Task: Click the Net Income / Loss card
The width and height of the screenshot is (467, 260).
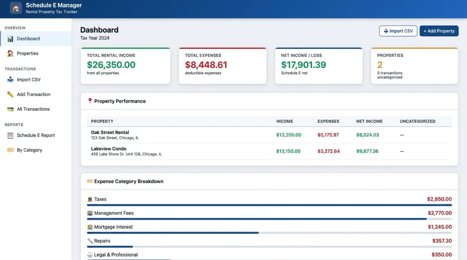Action: click(319, 66)
